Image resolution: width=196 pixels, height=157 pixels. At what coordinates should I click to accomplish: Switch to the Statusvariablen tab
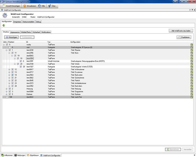coord(28,22)
